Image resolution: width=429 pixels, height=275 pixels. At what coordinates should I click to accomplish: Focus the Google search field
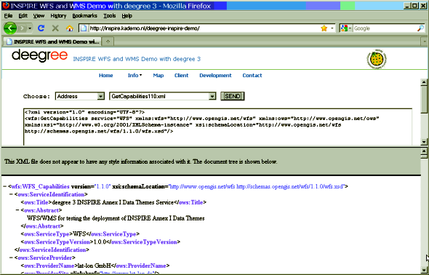pyautogui.click(x=385, y=28)
